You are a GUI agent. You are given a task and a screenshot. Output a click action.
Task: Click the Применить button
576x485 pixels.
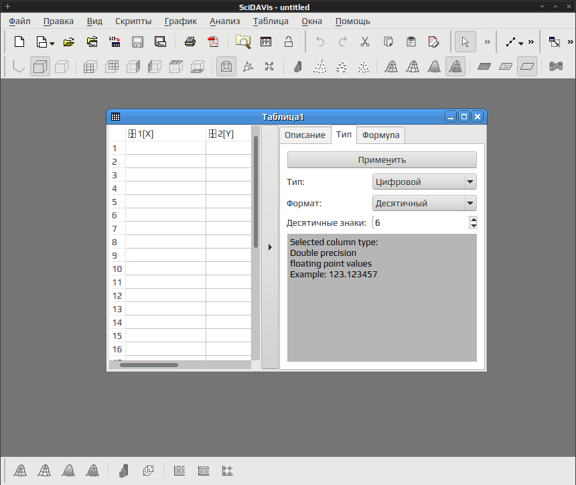[x=382, y=160]
